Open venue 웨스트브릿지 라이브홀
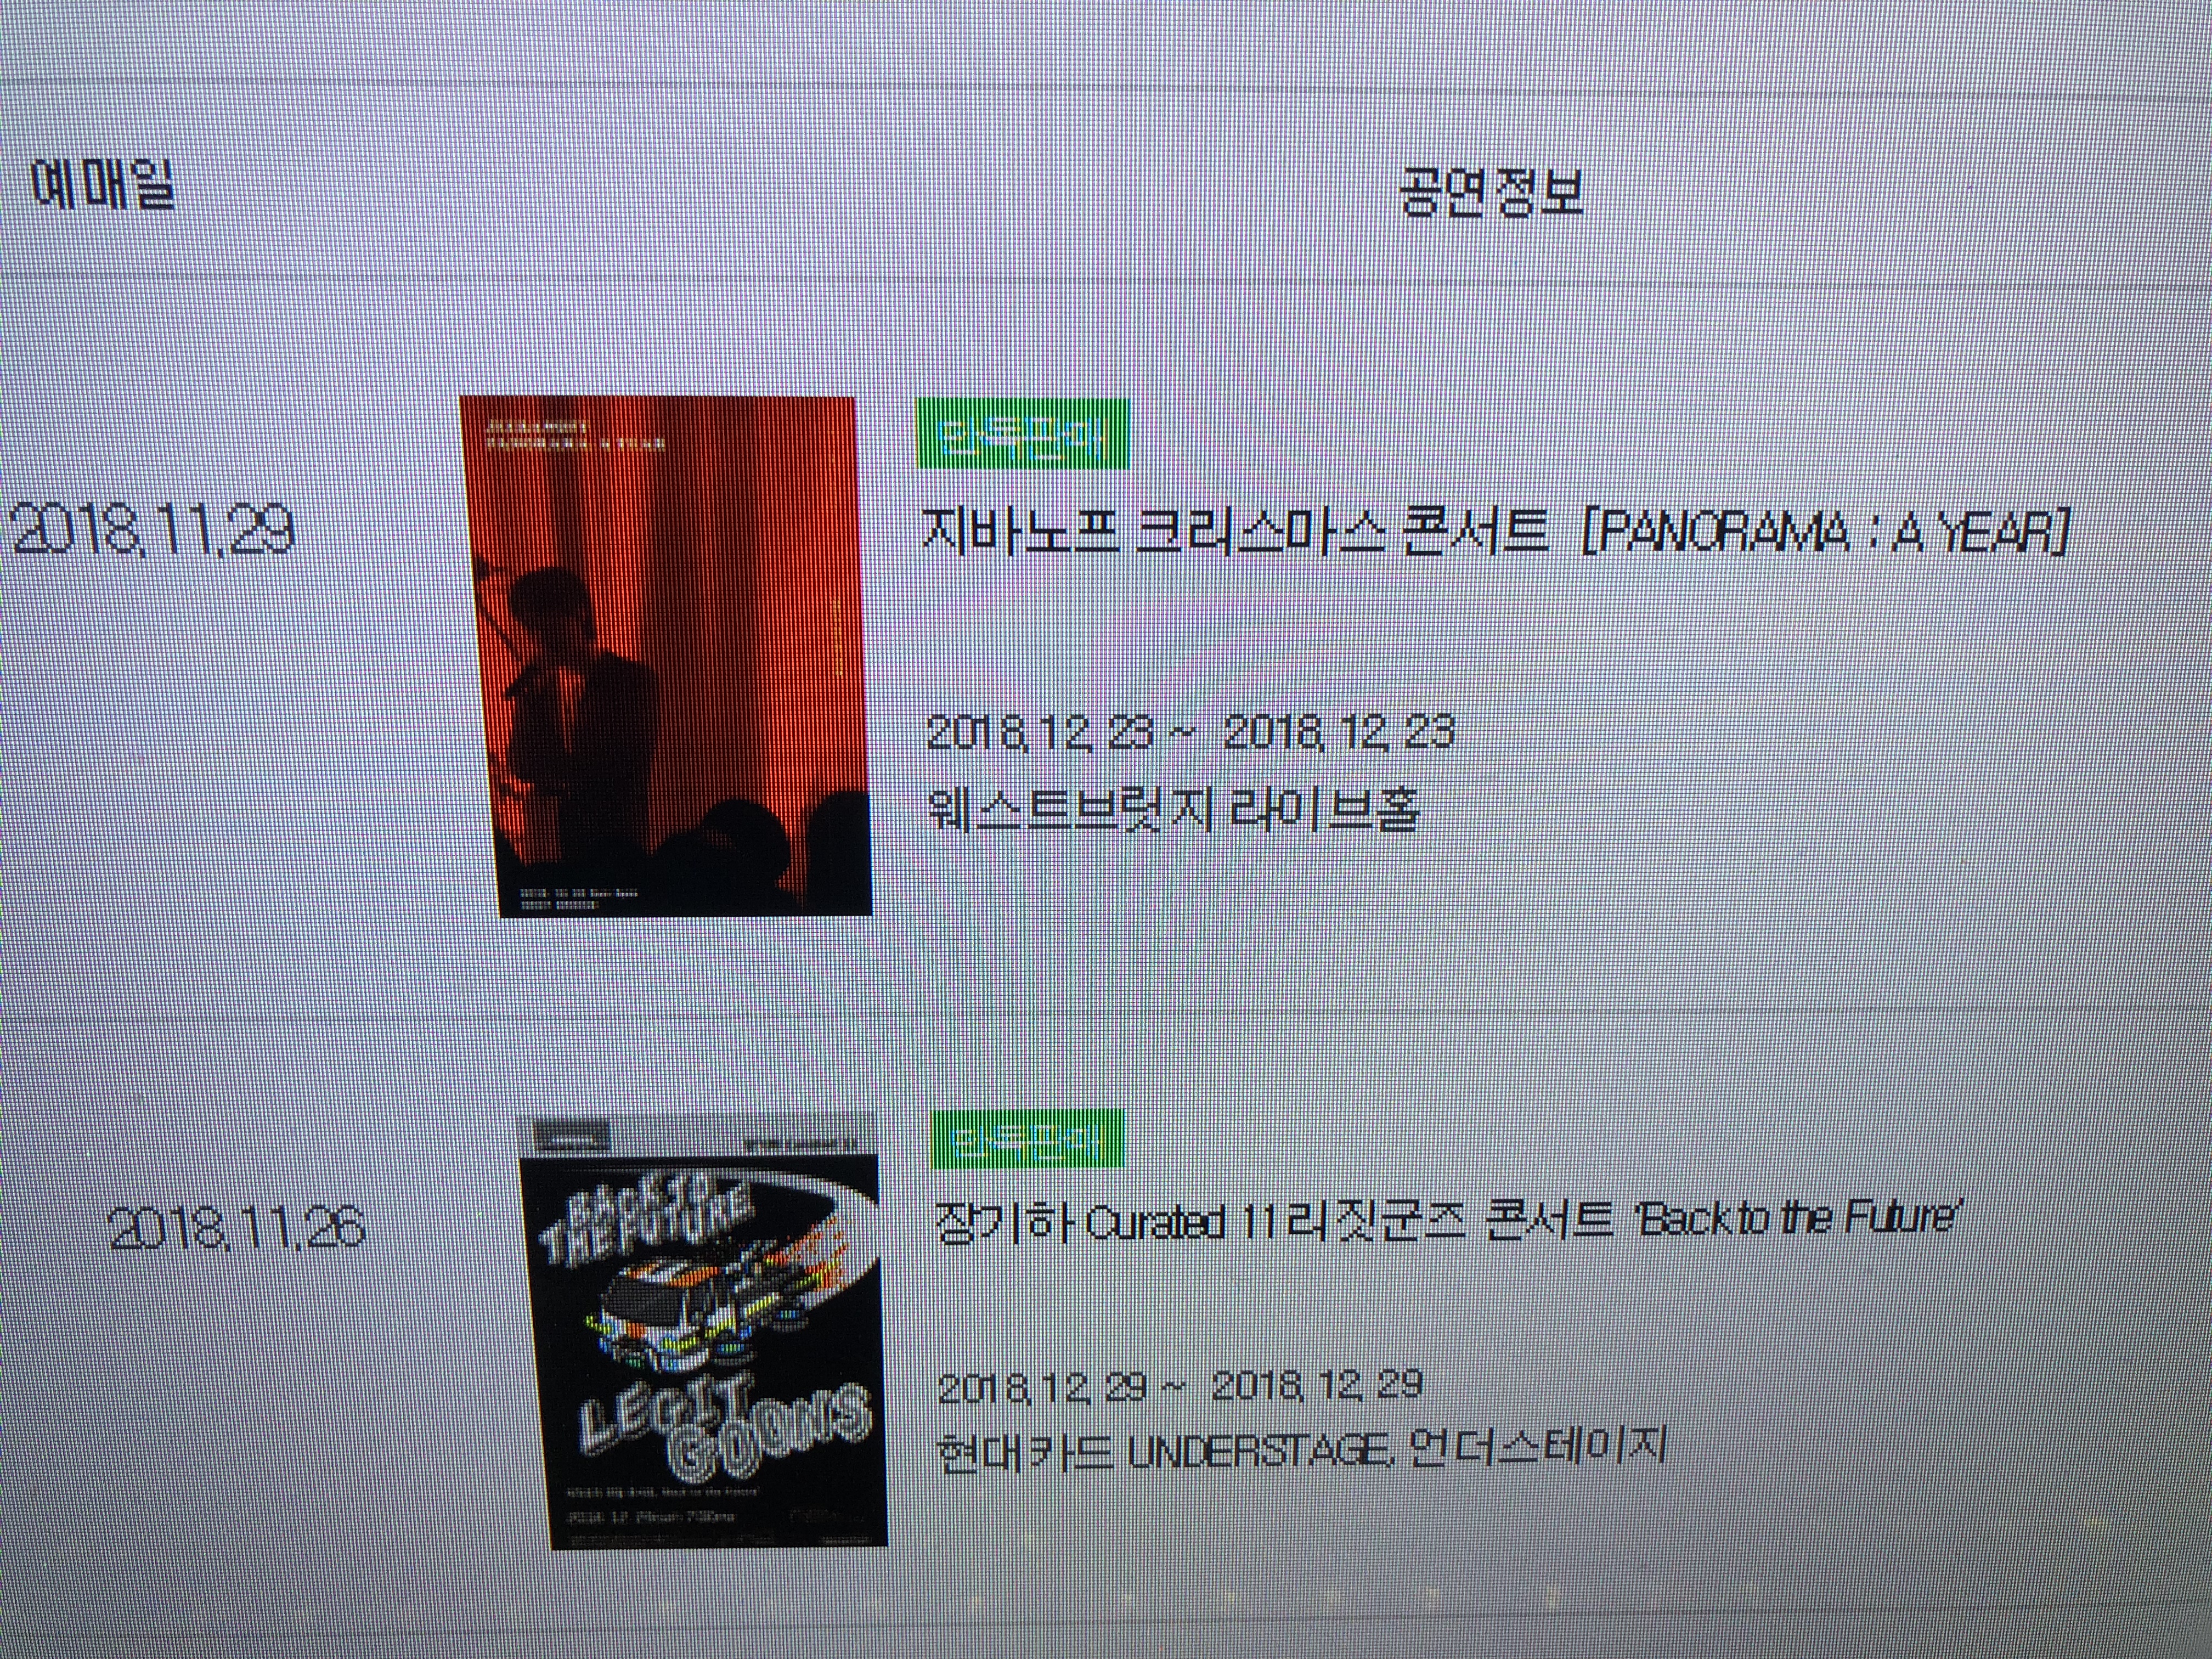Image resolution: width=2212 pixels, height=1659 pixels. 1174,807
